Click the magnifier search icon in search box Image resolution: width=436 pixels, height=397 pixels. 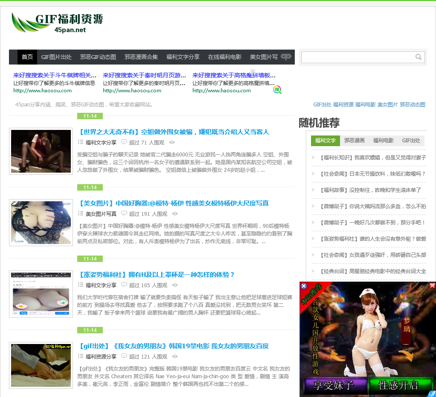(419, 57)
